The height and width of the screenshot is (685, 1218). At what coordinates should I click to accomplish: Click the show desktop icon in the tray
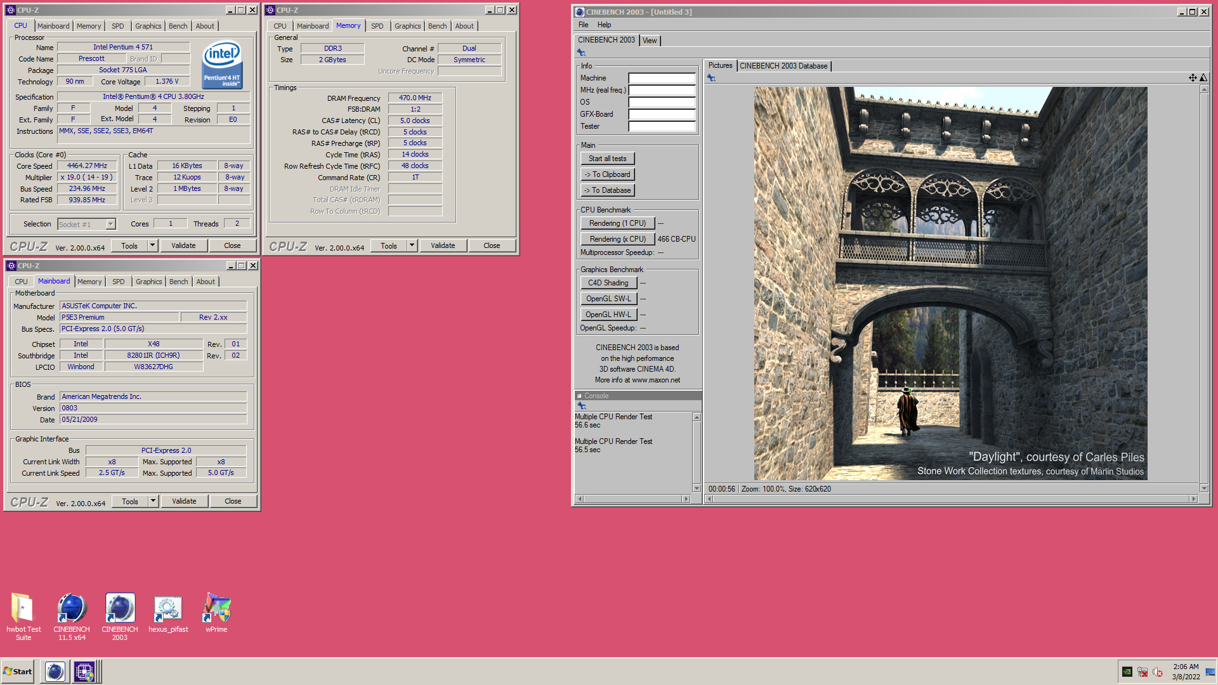[1210, 672]
